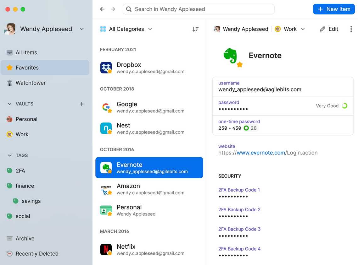Click the Nest item title
The height and width of the screenshot is (265, 358).
click(123, 125)
